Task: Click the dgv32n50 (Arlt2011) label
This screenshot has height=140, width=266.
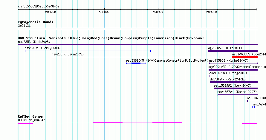Action: (225, 48)
